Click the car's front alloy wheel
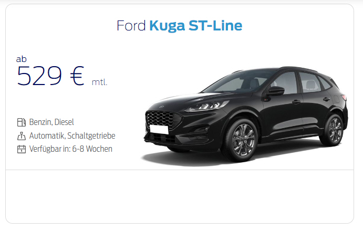The width and height of the screenshot is (363, 230). 242,140
